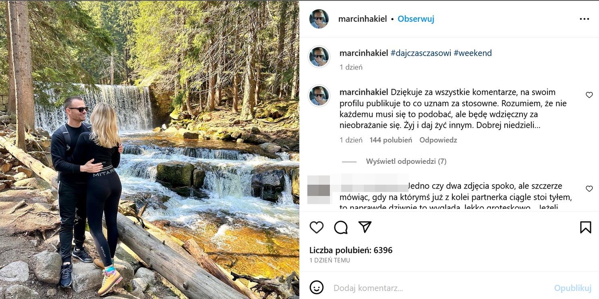
Task: Reply to the comment via Odpowiedz
Action: (438, 140)
